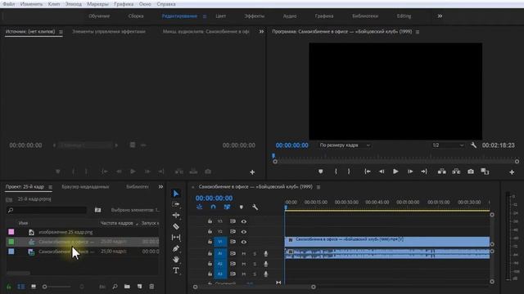
Task: Delete selected item with trash icon
Action: point(151,287)
